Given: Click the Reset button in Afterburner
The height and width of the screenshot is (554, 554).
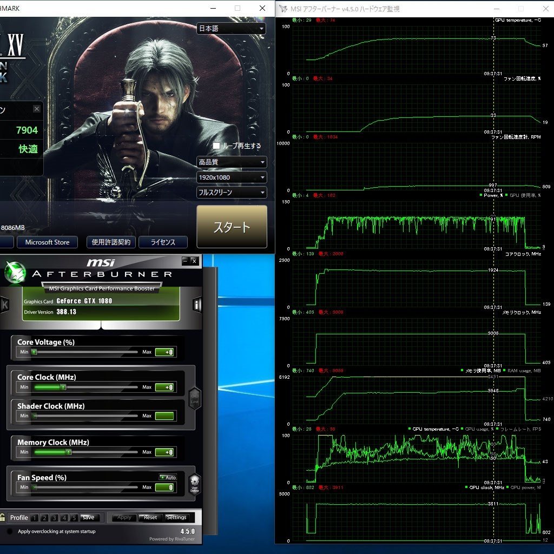Looking at the screenshot, I should 150,518.
